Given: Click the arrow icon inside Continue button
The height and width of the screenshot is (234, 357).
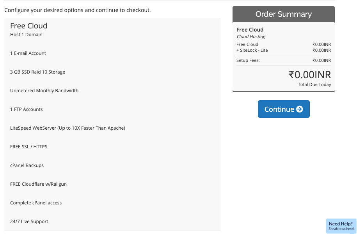Looking at the screenshot, I should [x=299, y=109].
